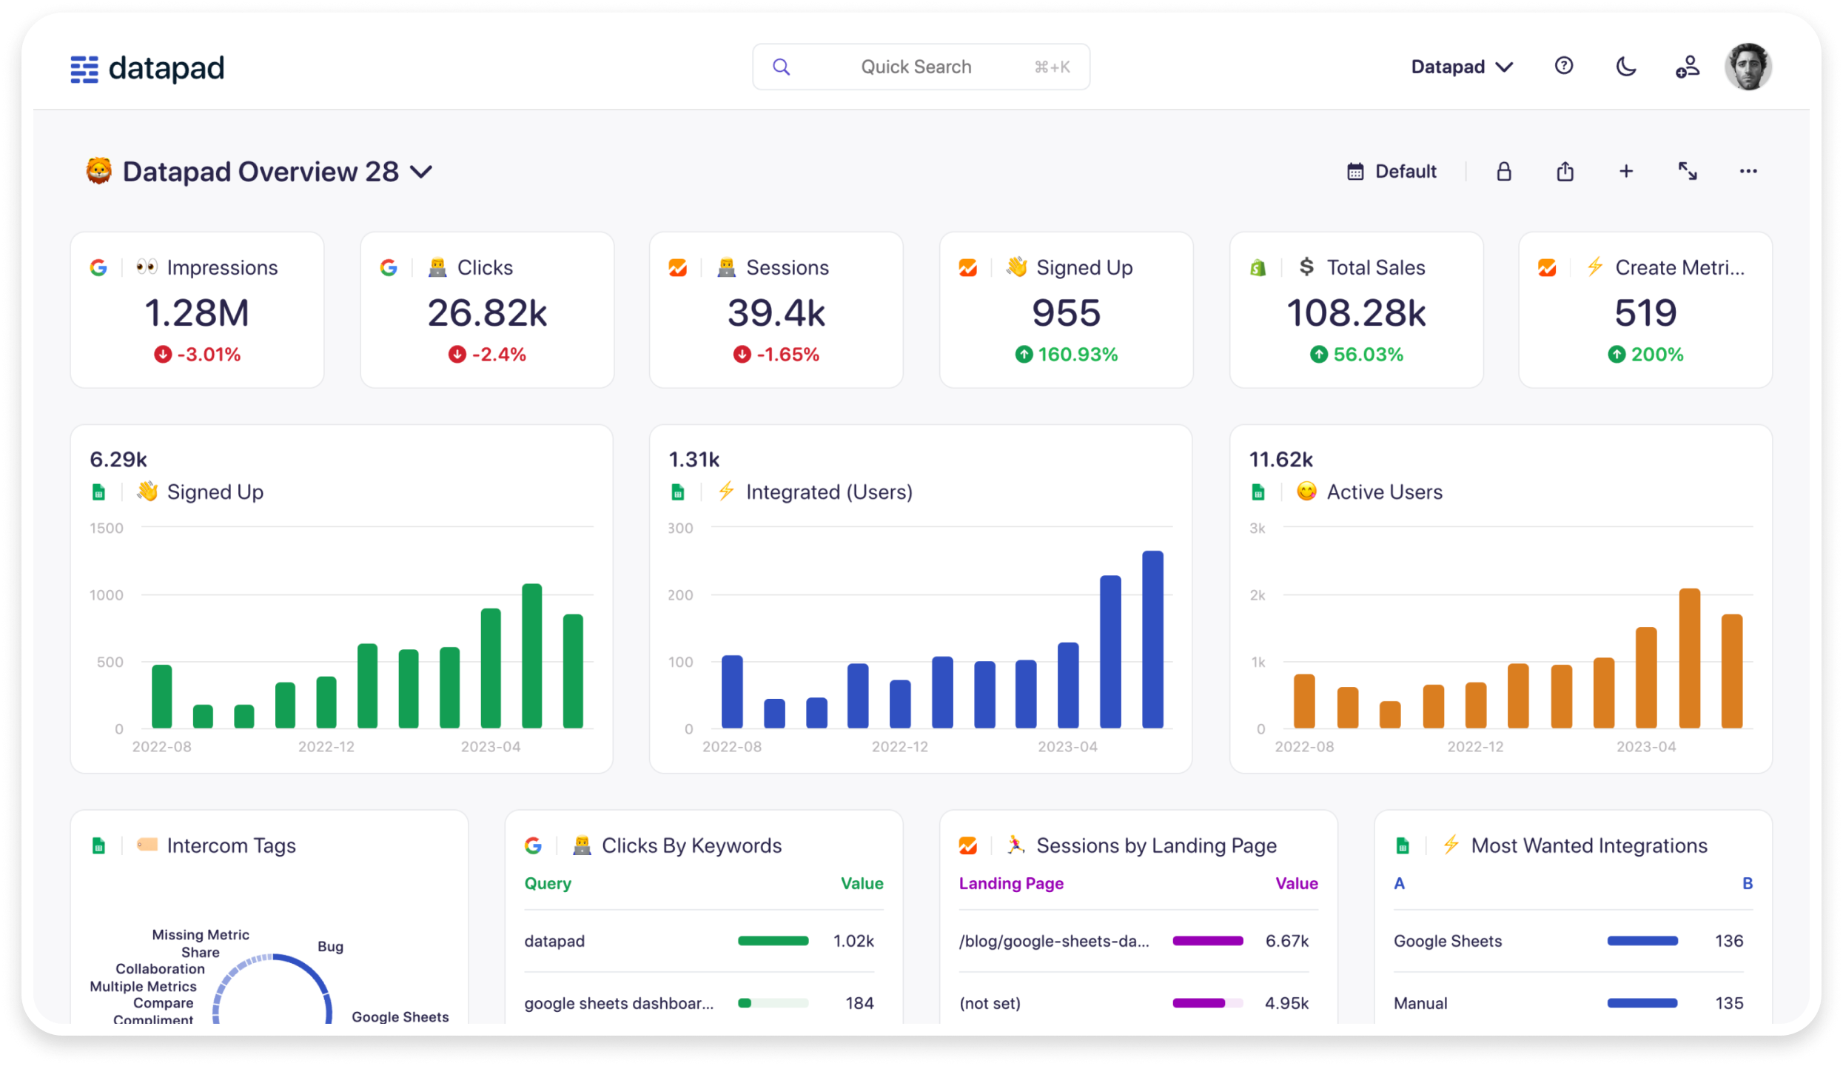
Task: Click the Google Sheets icon on Signed Up chart
Action: click(98, 492)
